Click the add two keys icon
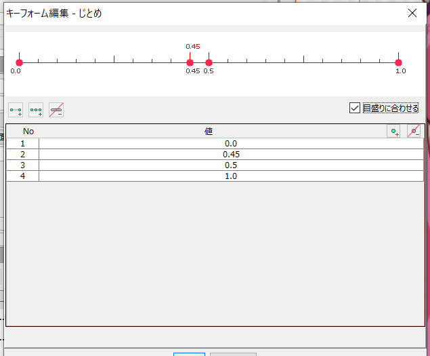 pos(15,109)
